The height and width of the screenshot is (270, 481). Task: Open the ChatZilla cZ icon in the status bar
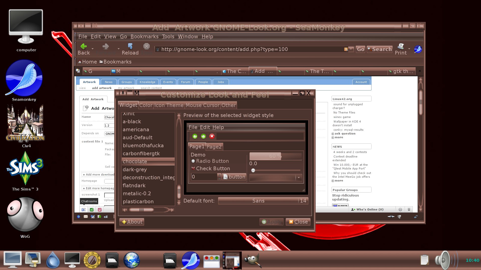click(x=106, y=217)
